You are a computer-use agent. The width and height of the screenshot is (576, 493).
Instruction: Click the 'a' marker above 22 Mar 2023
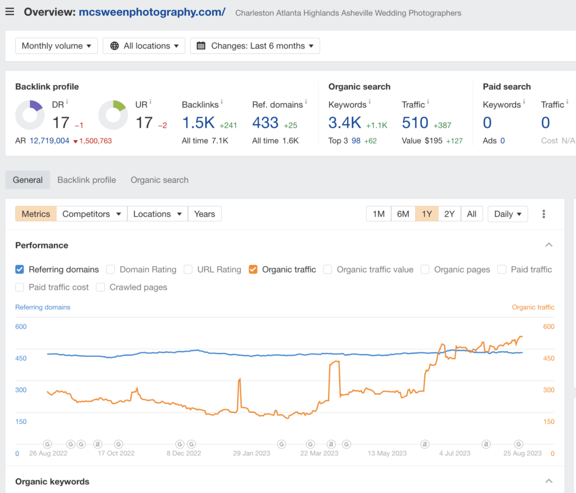click(331, 444)
